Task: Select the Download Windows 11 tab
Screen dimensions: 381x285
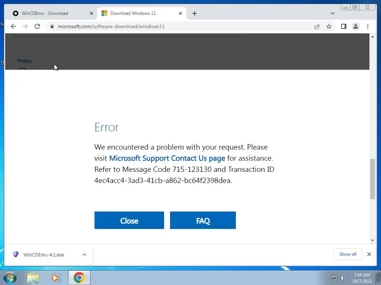Action: point(142,13)
